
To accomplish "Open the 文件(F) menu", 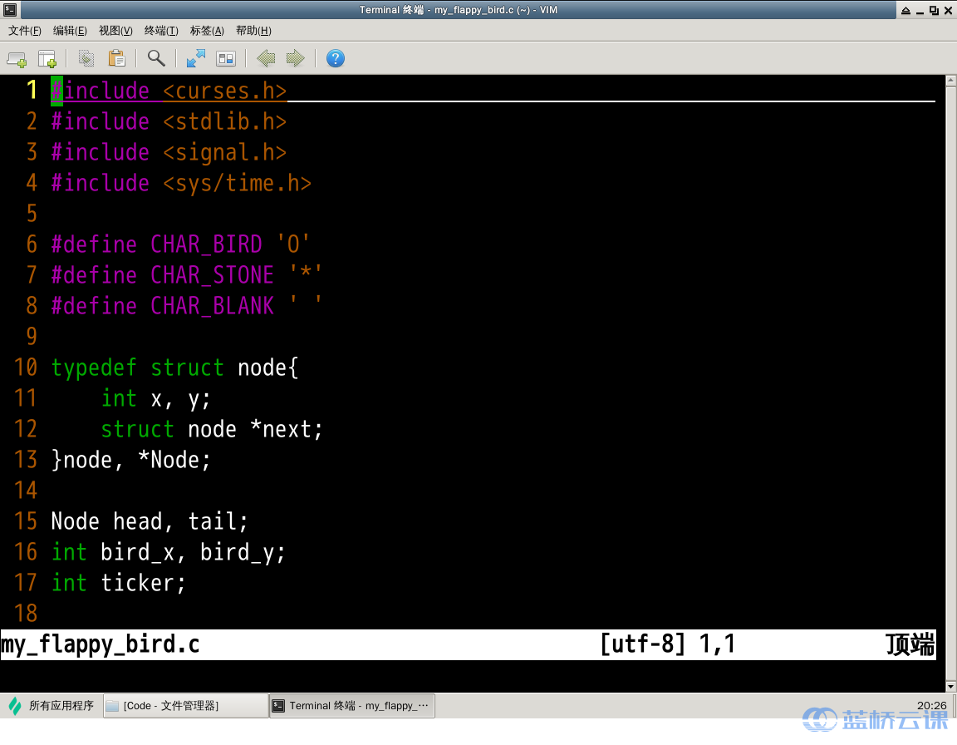I will (25, 31).
